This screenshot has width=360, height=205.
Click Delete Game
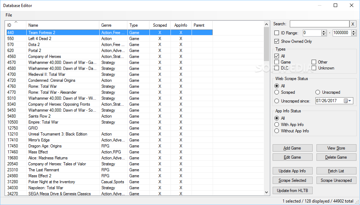pos(336,157)
